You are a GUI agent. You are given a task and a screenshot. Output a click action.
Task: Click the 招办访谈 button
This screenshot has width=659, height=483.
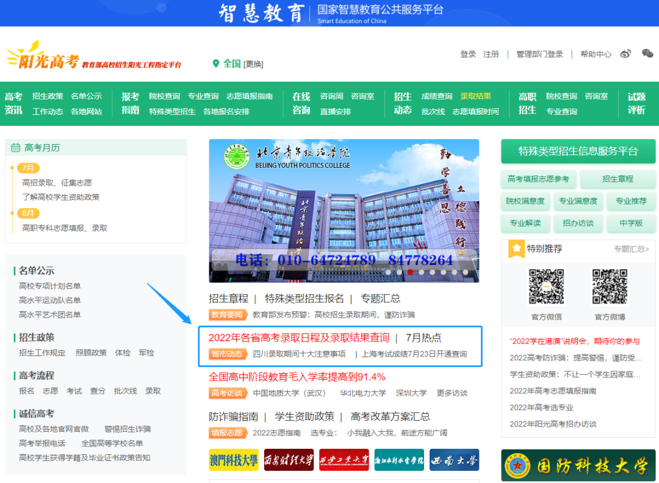point(578,223)
